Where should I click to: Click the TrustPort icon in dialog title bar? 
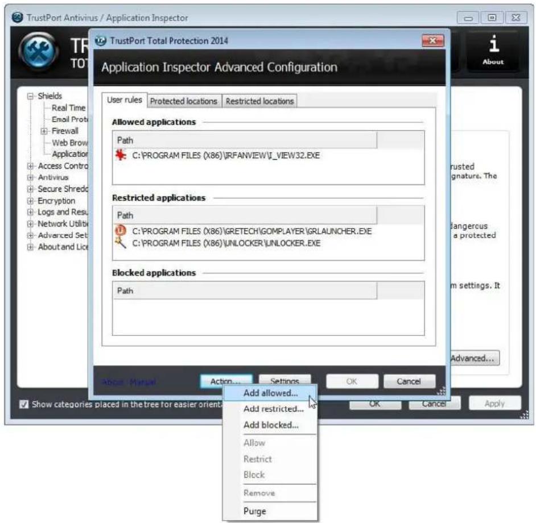(101, 41)
